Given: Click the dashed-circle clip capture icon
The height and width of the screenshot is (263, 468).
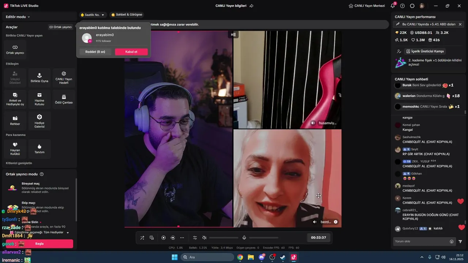Looking at the screenshot, I should click(x=173, y=238).
